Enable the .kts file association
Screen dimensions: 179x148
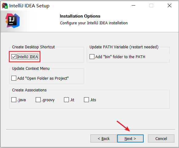86,100
